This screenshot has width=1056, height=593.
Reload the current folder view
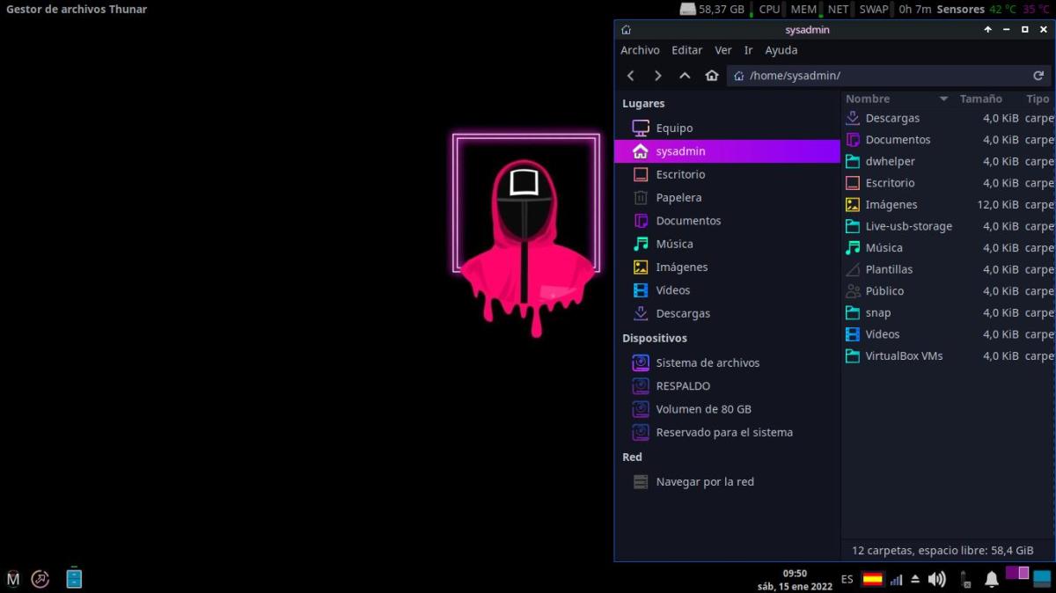(x=1038, y=76)
